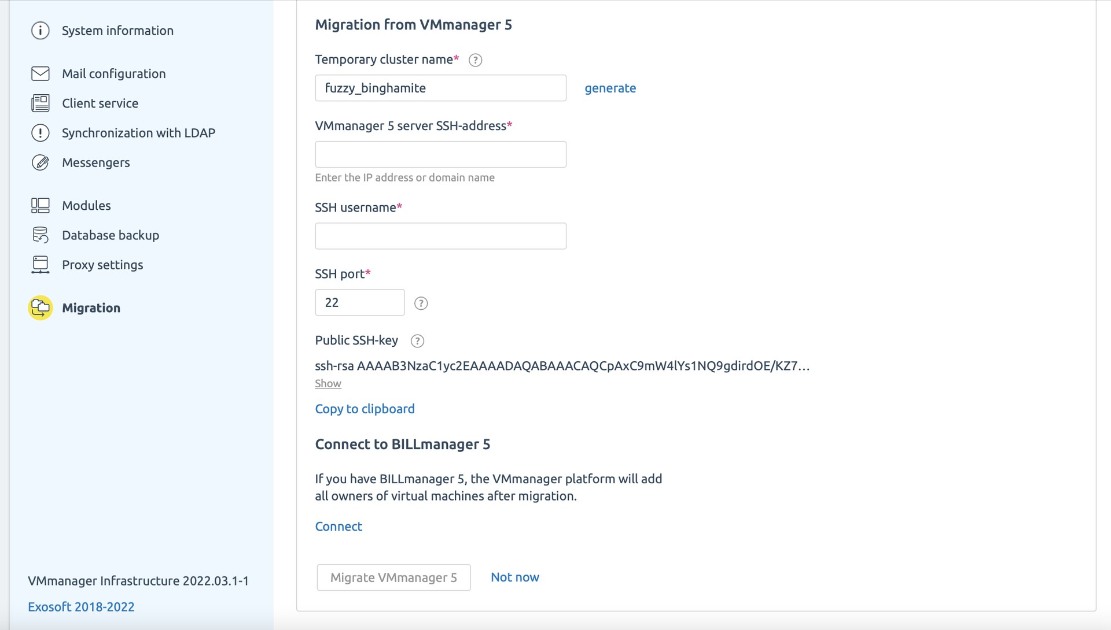
Task: Focus VMmanager 5 server SSH-address field
Action: point(440,154)
